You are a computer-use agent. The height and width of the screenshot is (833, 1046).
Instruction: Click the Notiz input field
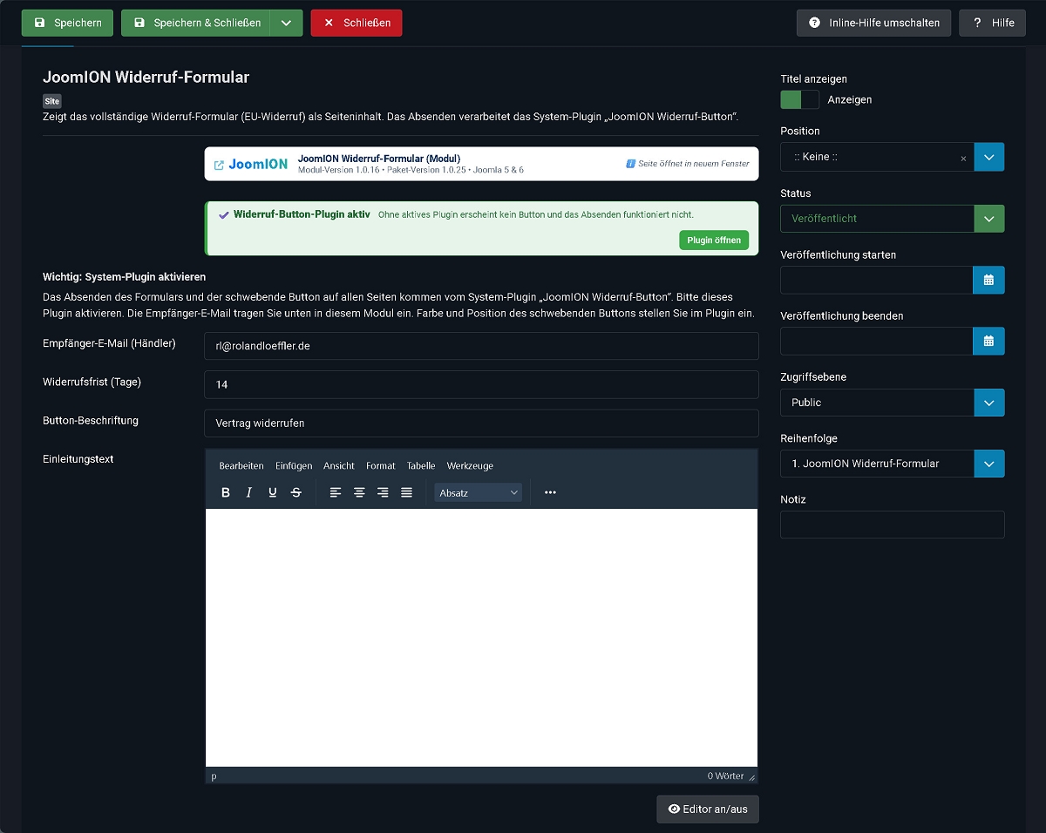pyautogui.click(x=893, y=525)
